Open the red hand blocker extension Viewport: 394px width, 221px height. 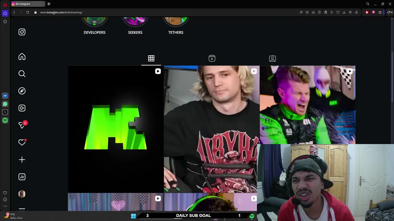367,12
